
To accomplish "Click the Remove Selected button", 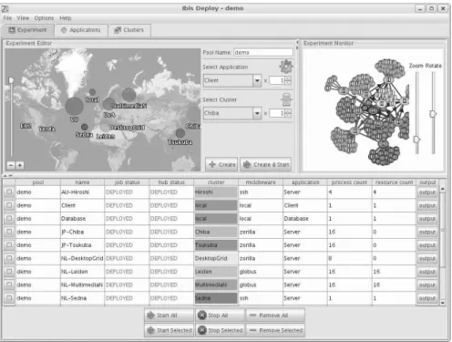I will [x=275, y=330].
